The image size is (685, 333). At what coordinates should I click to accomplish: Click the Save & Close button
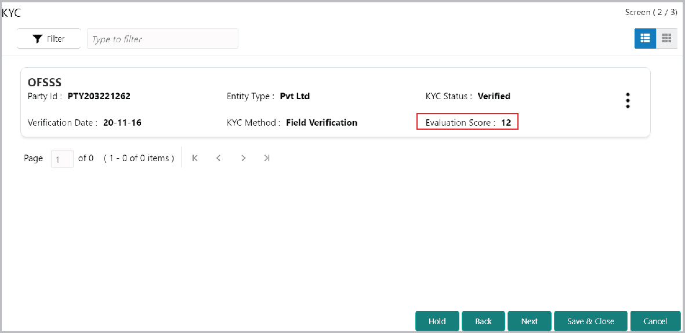click(590, 321)
